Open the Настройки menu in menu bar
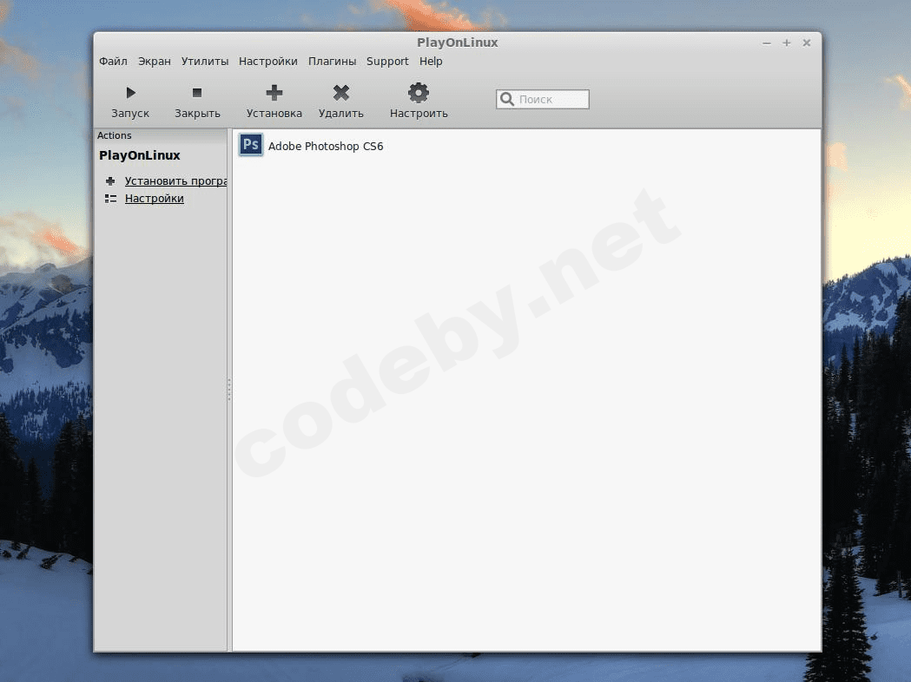The image size is (911, 682). tap(268, 62)
